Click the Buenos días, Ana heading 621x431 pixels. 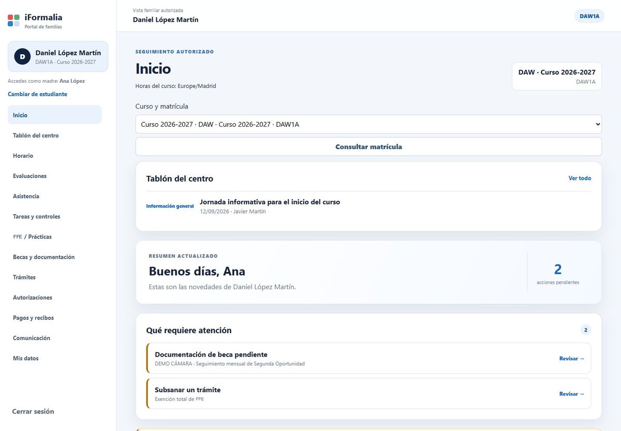click(197, 271)
